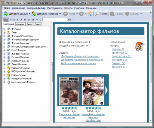Click the Add Person (Добавить человека) toolbar icon
The height and width of the screenshot is (128, 154).
[34, 14]
